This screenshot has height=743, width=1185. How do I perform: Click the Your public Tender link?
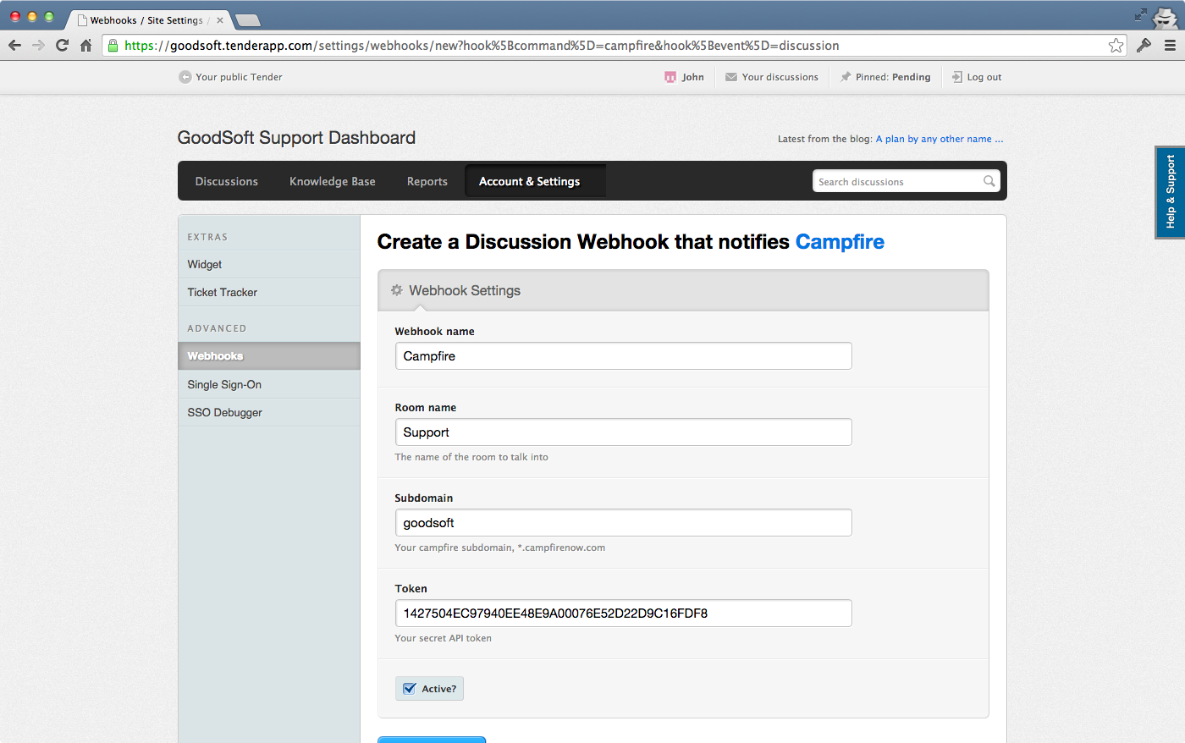tap(239, 77)
